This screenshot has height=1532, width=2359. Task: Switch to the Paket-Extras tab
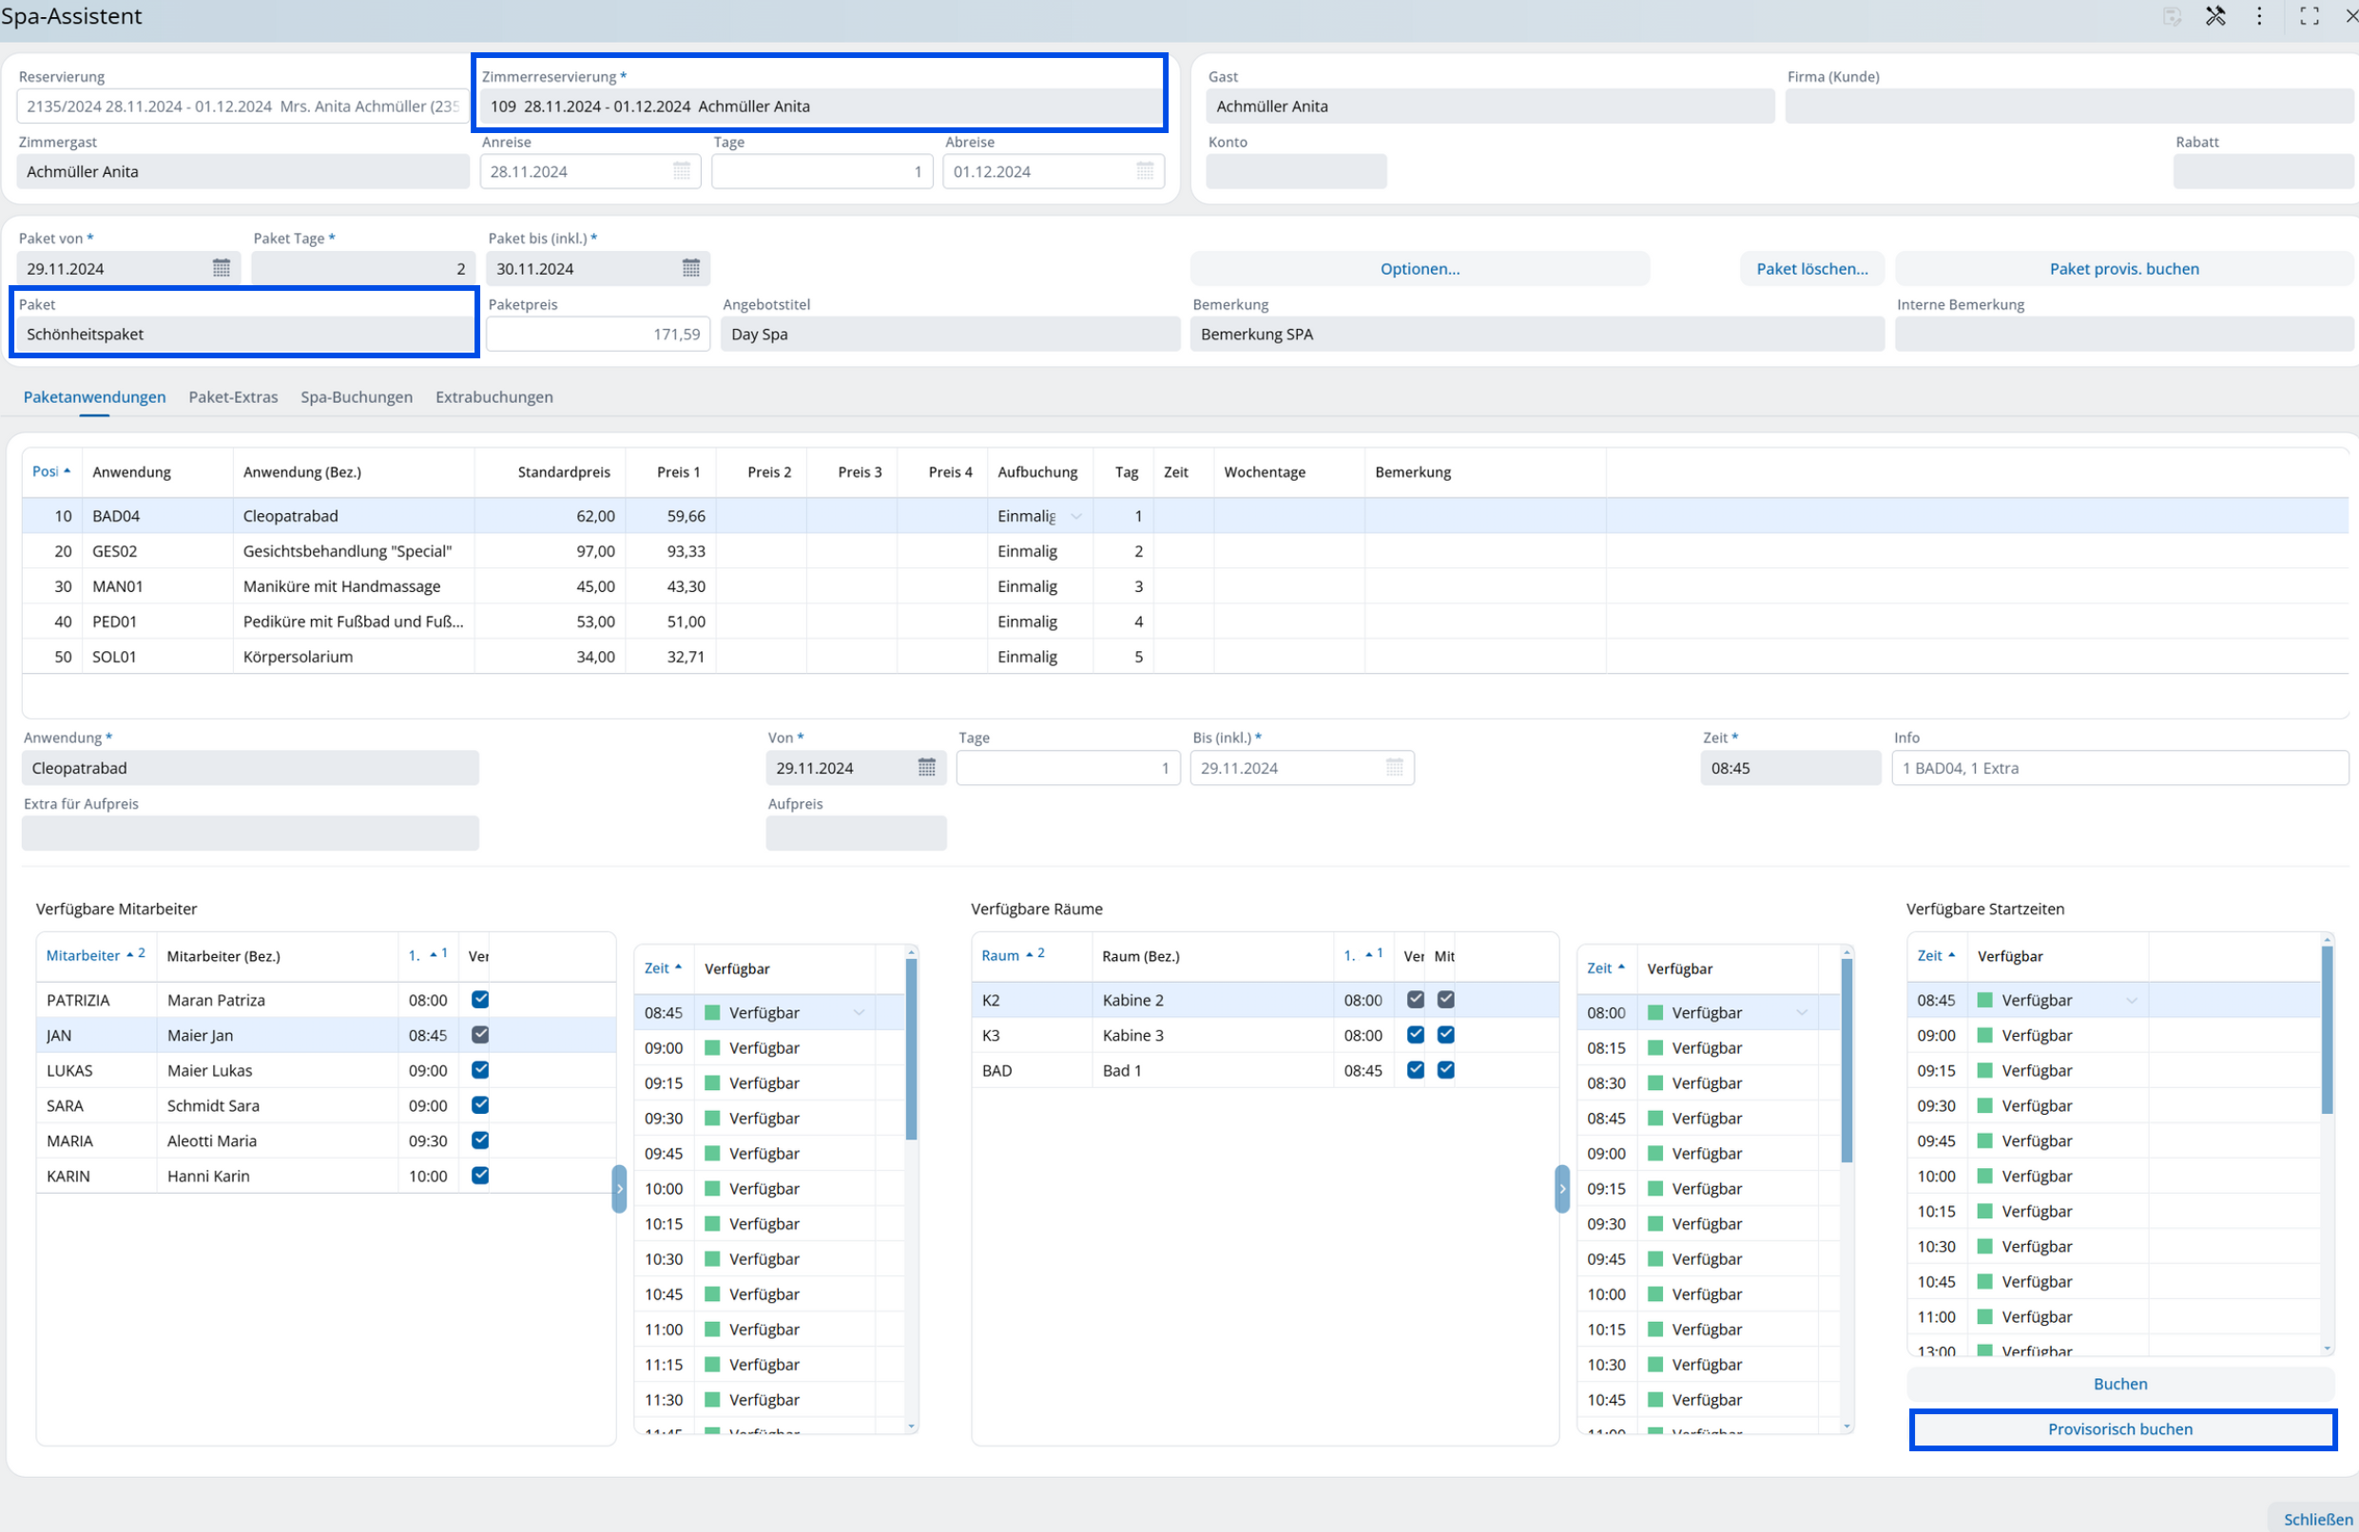tap(233, 396)
